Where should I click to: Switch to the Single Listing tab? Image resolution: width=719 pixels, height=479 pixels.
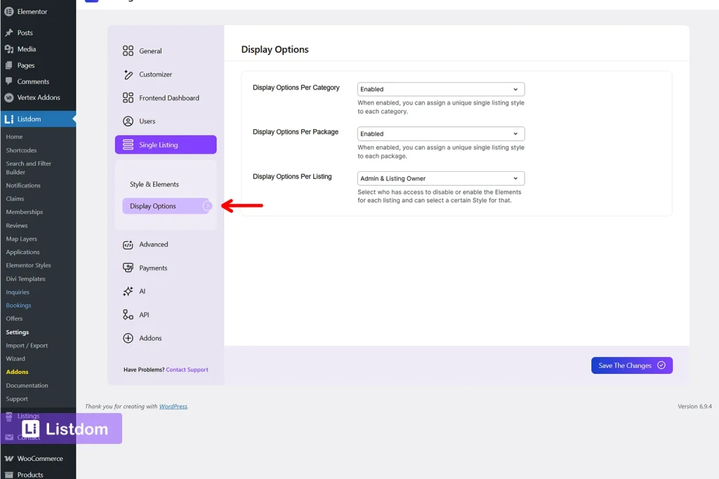(165, 144)
